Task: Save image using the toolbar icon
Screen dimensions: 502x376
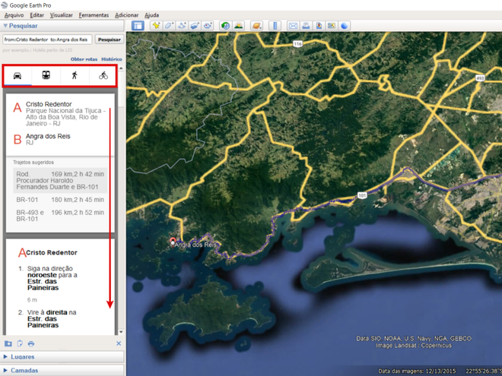Action: 319,26
